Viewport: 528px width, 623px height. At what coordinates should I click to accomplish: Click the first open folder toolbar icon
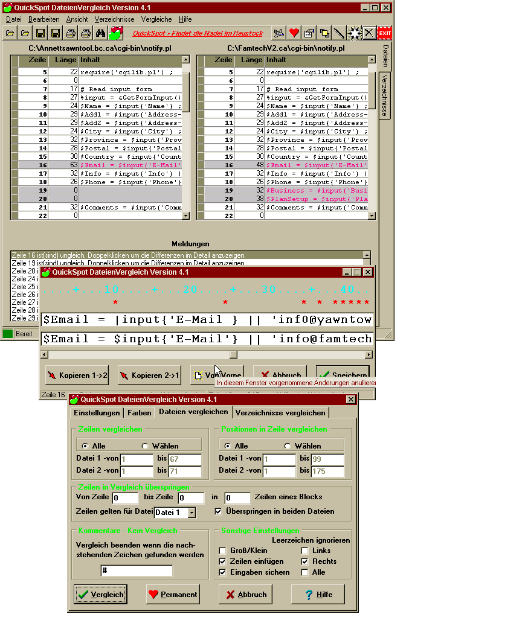pyautogui.click(x=10, y=33)
